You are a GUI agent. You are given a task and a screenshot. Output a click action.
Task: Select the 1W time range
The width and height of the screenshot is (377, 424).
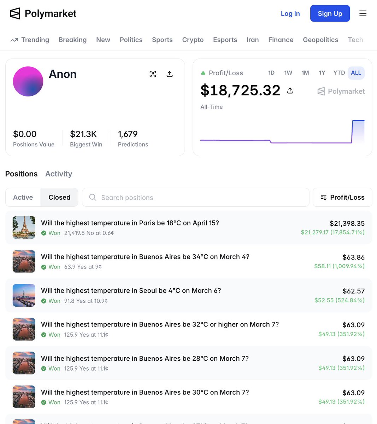click(x=288, y=73)
